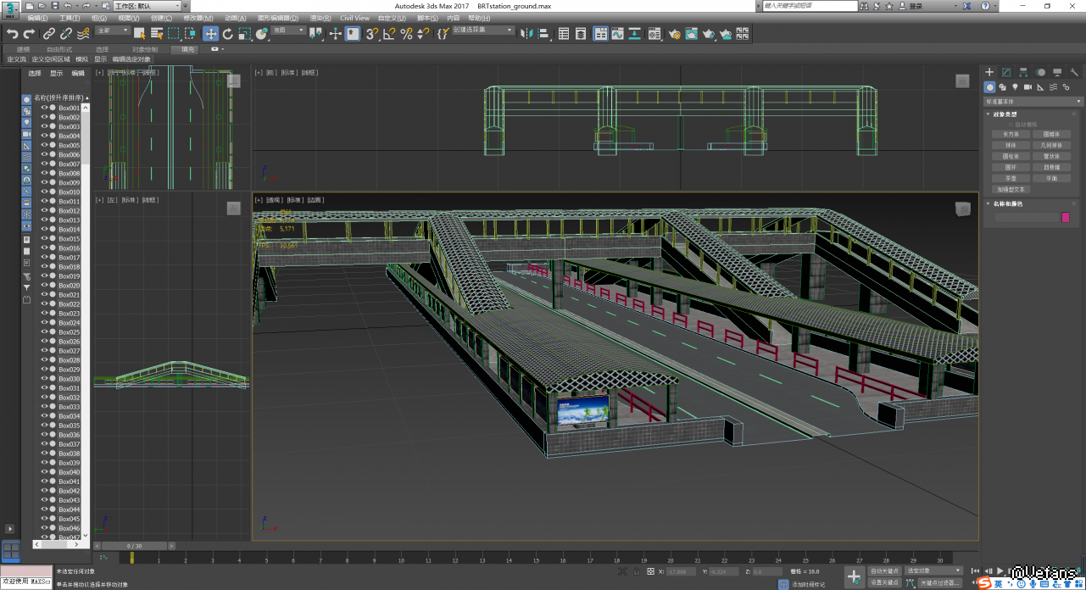This screenshot has width=1086, height=590.
Task: Select the Move tool in main toolbar
Action: (x=210, y=34)
